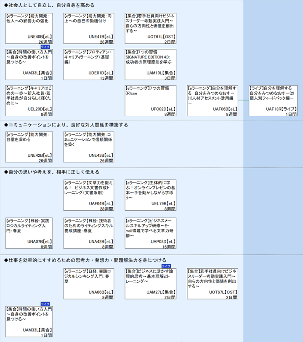This screenshot has height=342, width=303.
Task: Open UDE01D プロティアン・キャリアeラーニング course
Action: click(89, 64)
